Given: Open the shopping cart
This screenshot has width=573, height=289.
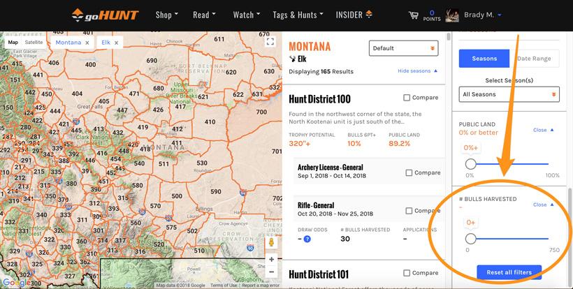Looking at the screenshot, I should pos(413,15).
